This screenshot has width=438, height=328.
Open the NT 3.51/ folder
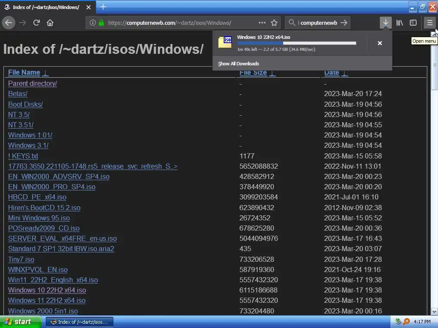tap(21, 125)
